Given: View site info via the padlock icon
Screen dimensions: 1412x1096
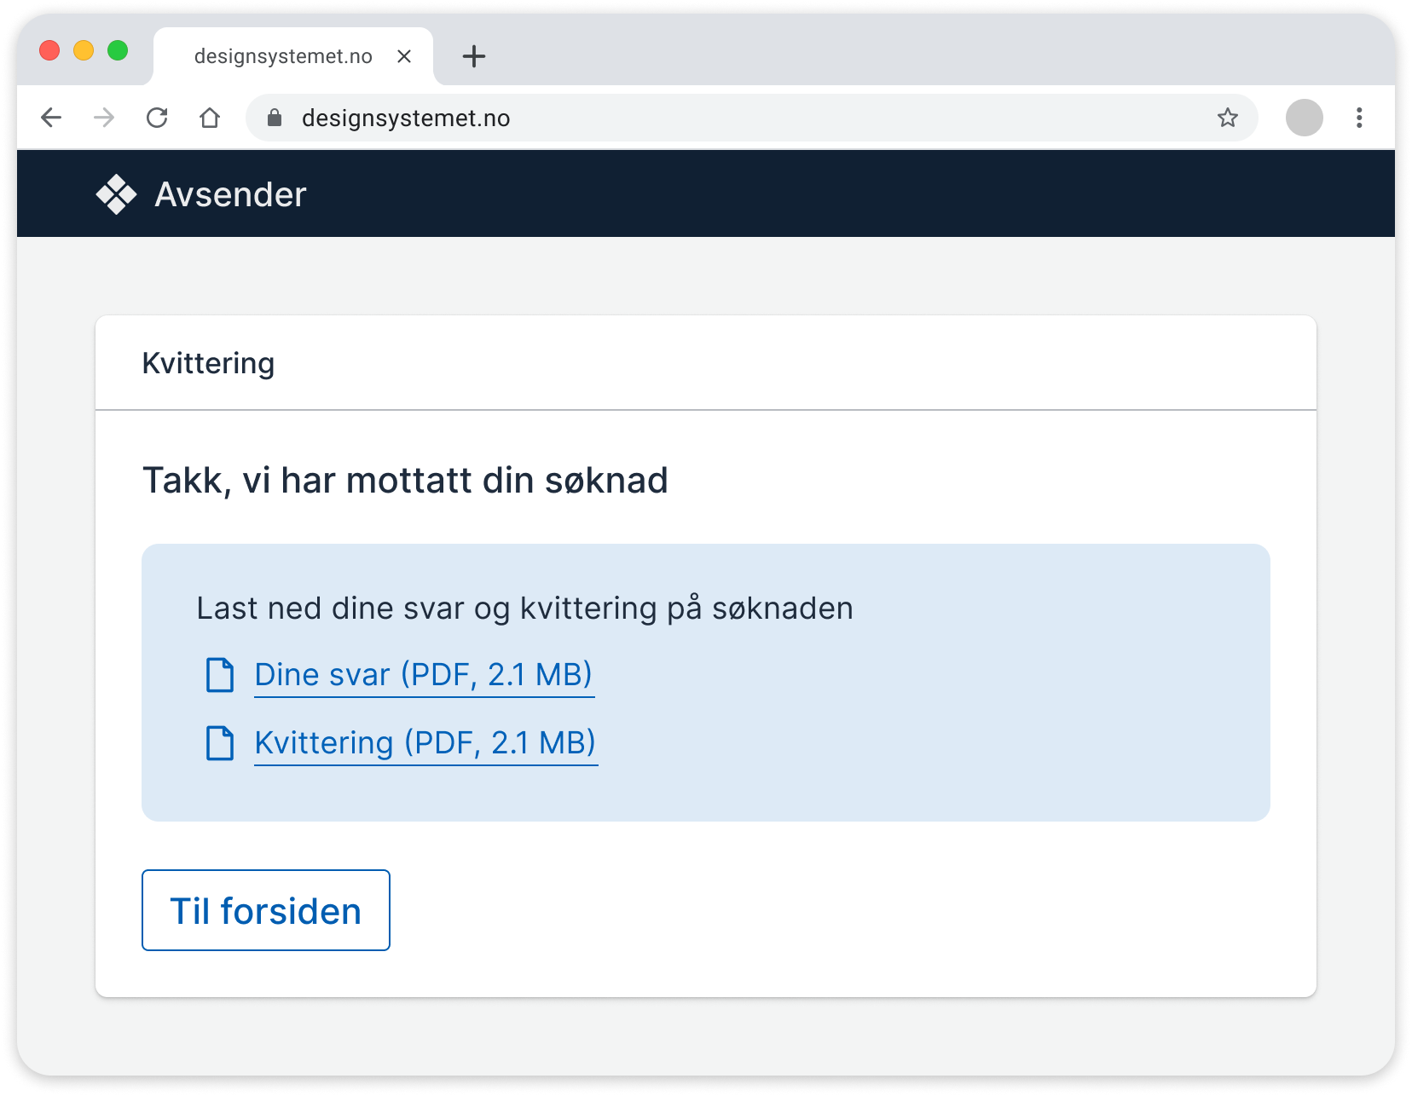Looking at the screenshot, I should coord(275,118).
